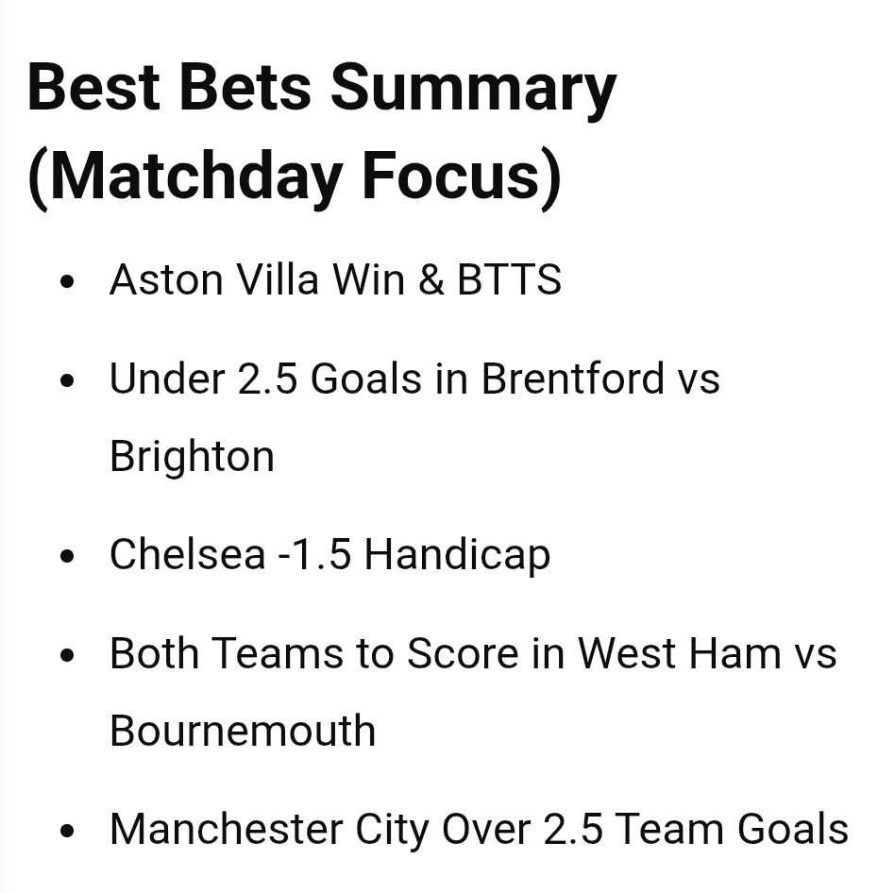Click the word "BTTS" in first bullet

(509, 280)
